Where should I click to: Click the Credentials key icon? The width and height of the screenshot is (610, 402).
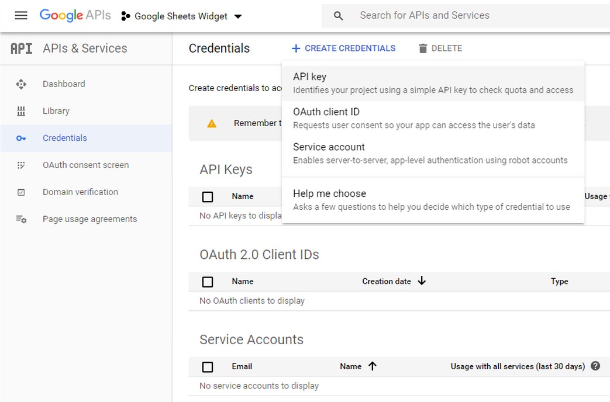21,138
